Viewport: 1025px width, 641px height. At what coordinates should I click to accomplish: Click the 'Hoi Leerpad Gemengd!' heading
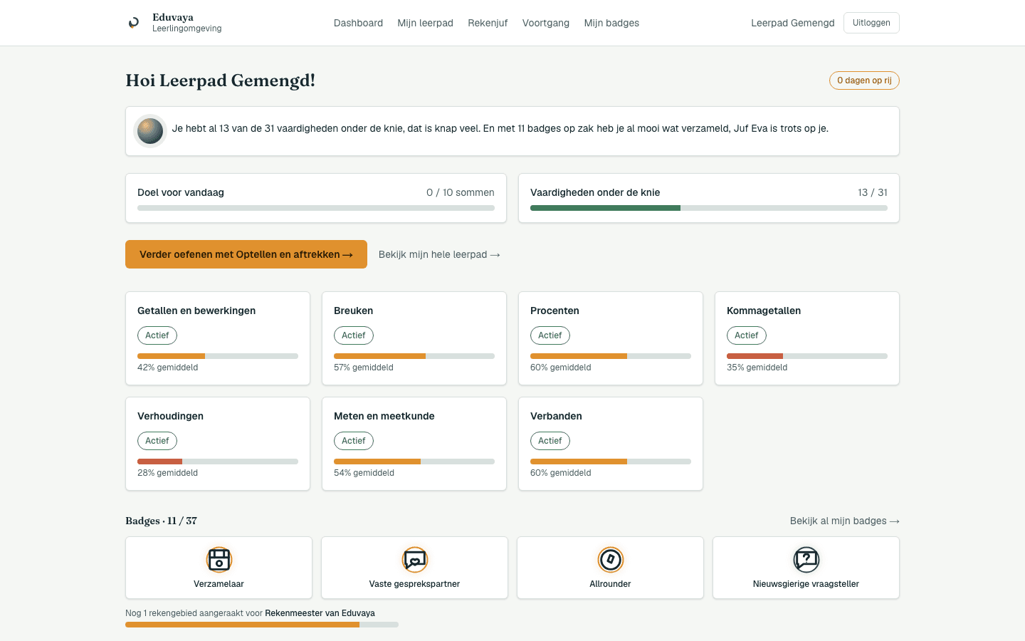(x=221, y=80)
